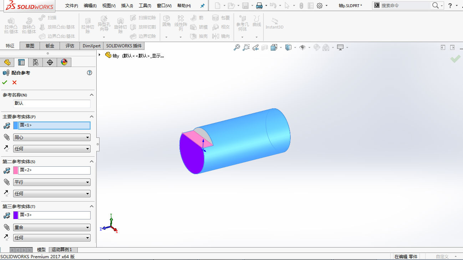Click the 参考名称 input field containing 默认
463x260 pixels.
pyautogui.click(x=52, y=104)
